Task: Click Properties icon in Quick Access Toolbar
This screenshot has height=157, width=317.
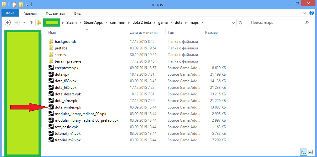Action: [14, 4]
